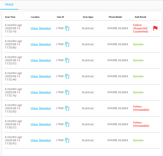
Task: Open China, Shanghai link for 17:52:44 scan
Action: 41,76
